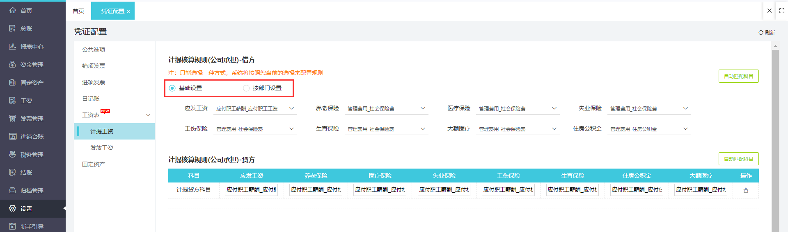Screen dimensions: 788x232
Task: Click the 资金管理 money bag icon
Action: [13, 64]
